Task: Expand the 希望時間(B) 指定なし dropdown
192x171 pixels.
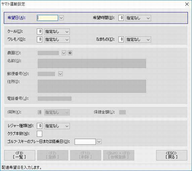Action: (x=138, y=18)
